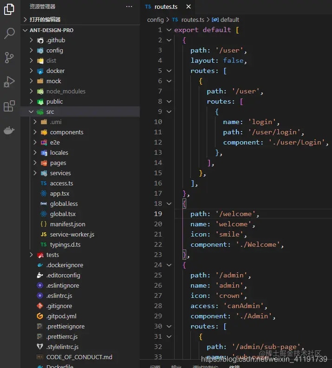
Task: Click the './user/Login' component string
Action: pos(297,142)
